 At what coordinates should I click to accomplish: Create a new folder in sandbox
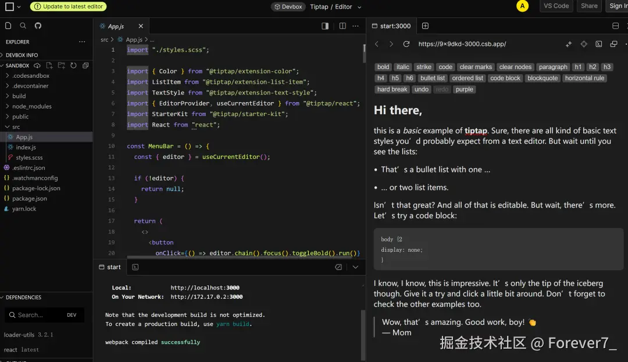61,66
